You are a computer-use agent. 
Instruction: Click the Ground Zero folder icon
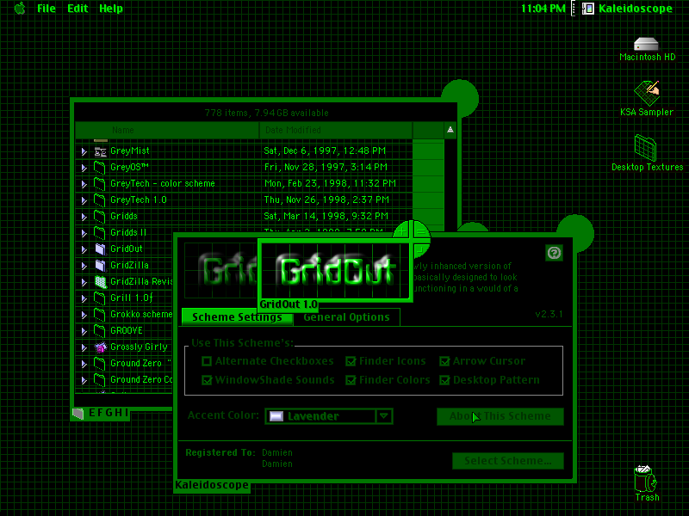pyautogui.click(x=100, y=363)
